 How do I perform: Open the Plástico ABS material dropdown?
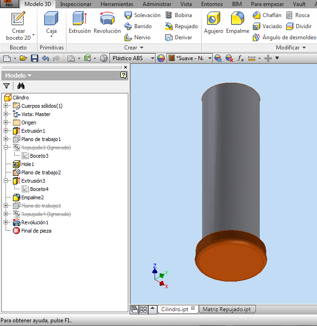pyautogui.click(x=152, y=58)
